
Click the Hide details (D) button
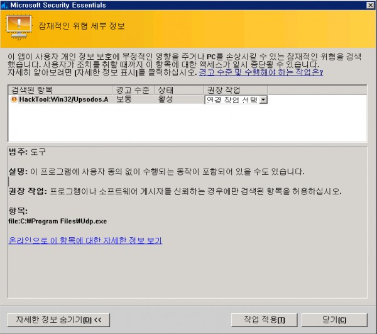pos(58,320)
